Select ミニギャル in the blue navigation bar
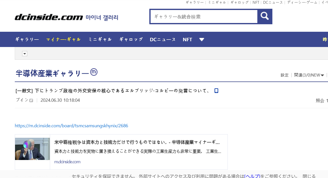Screen dimensions: 328x178 (100, 39)
